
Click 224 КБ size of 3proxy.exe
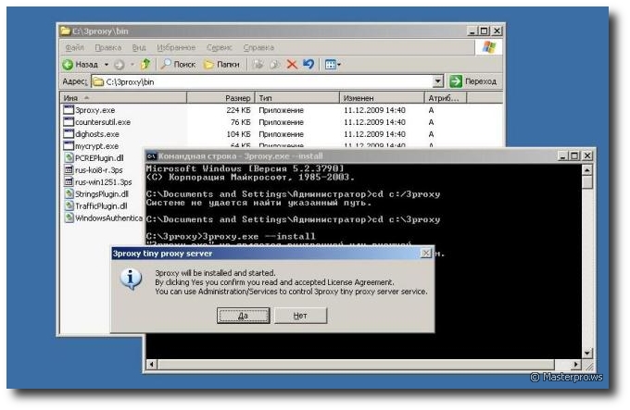(238, 110)
